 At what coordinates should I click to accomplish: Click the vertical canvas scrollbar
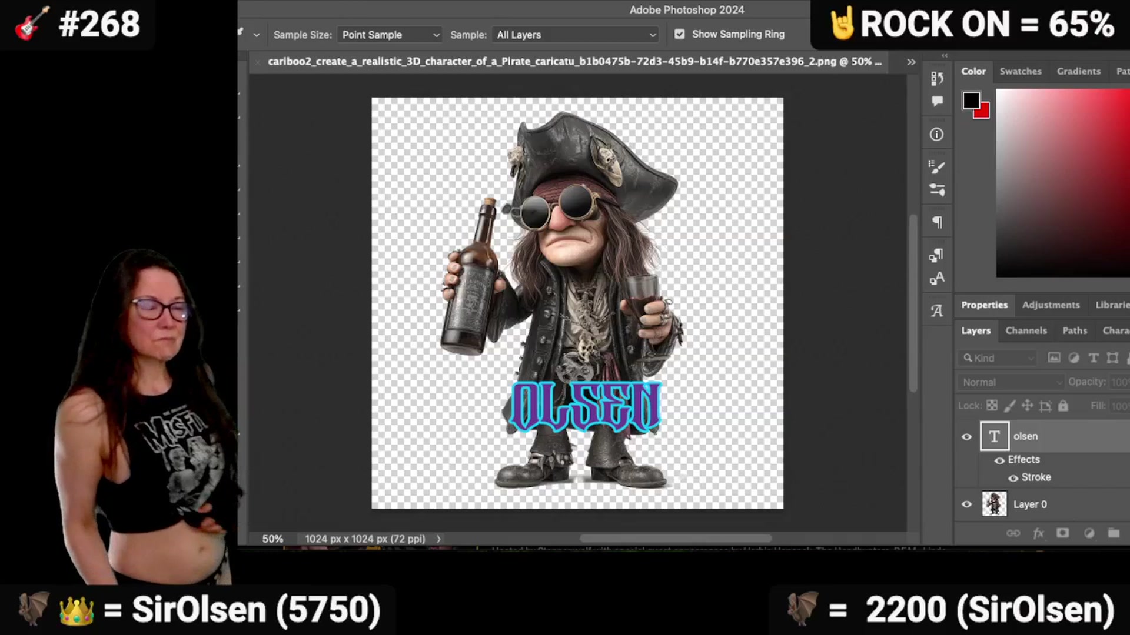click(913, 303)
